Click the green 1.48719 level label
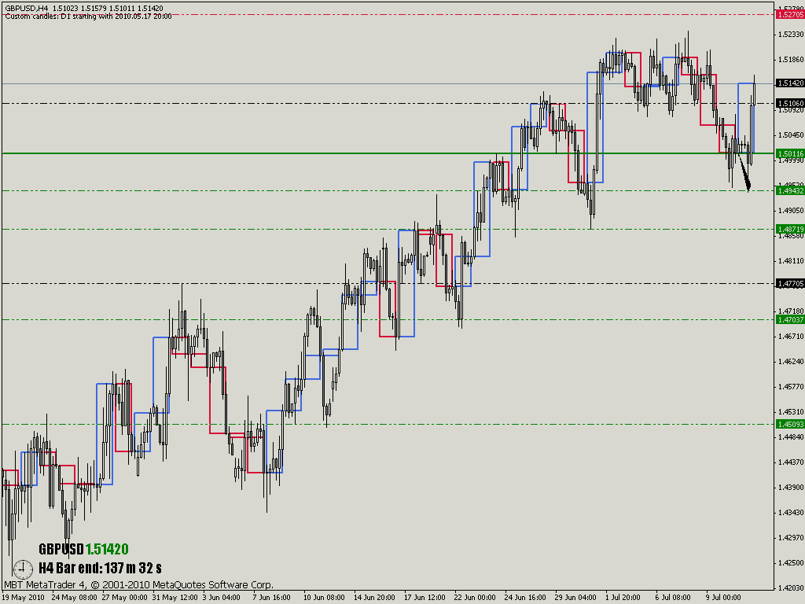 click(791, 229)
